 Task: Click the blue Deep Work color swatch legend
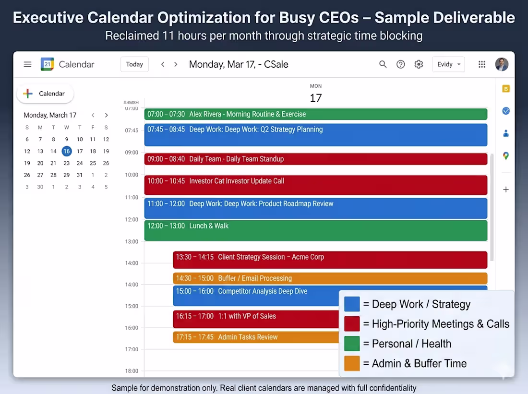coord(351,304)
